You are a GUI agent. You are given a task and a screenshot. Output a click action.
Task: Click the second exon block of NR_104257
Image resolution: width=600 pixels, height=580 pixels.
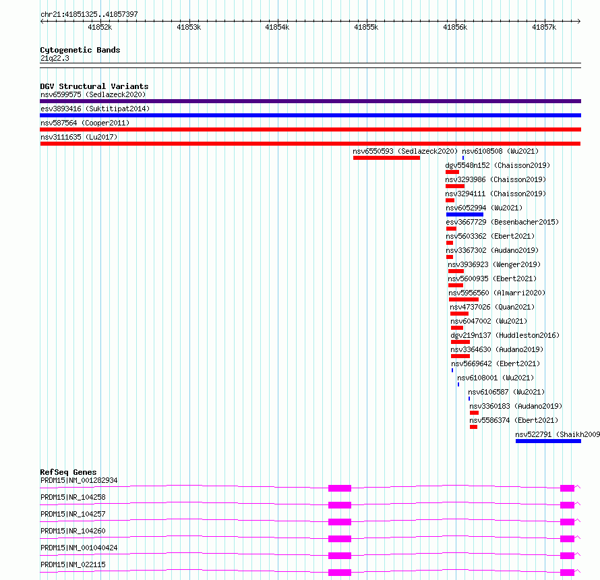(x=567, y=522)
